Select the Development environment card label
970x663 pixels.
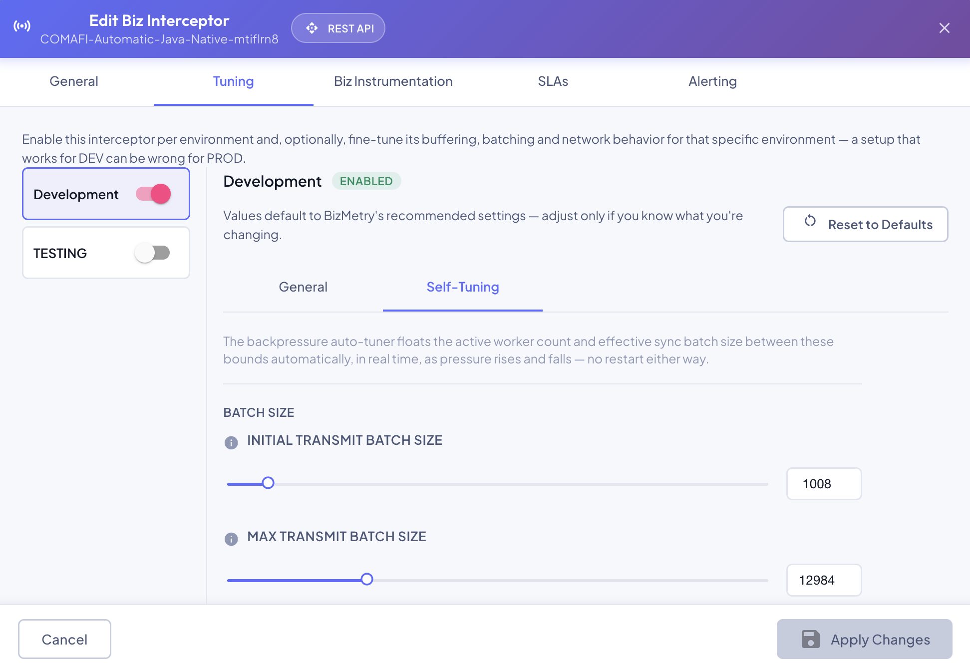(x=76, y=194)
